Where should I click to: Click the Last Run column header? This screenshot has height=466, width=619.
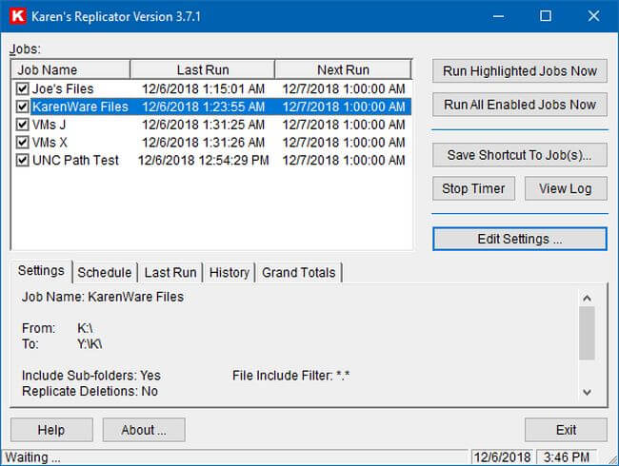pos(203,69)
